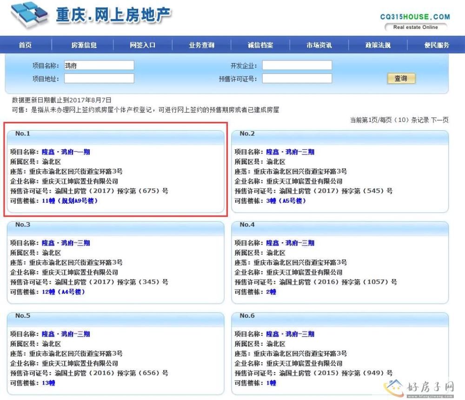Open No.2 building link 3幢（A5号楼）
Viewport: 465px width, 400px height.
(x=286, y=201)
